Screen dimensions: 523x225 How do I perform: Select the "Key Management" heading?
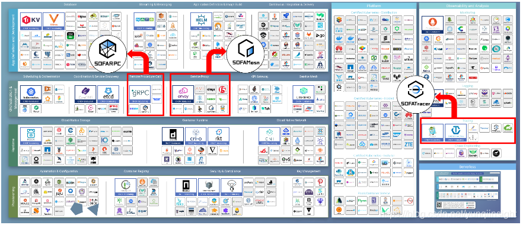point(308,171)
